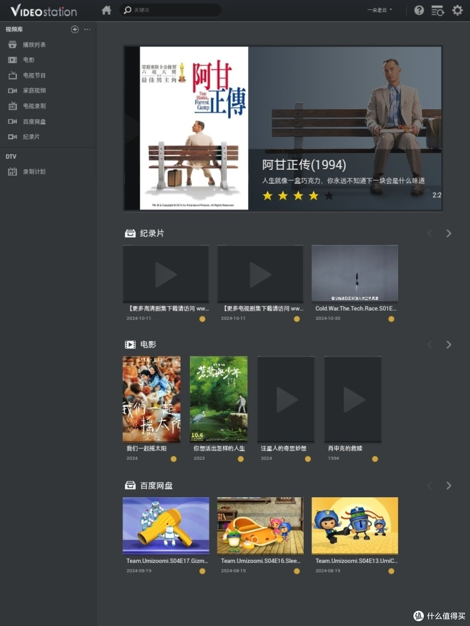Toggle watched dot for 更多高清剧集 video
Screen dimensions: 470x626
tap(202, 319)
